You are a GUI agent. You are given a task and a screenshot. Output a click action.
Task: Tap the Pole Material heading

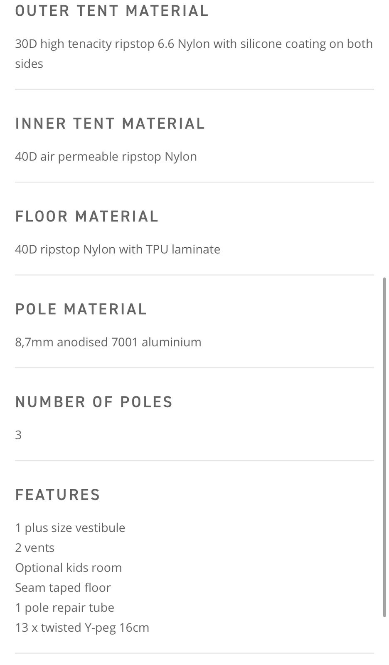click(x=81, y=309)
